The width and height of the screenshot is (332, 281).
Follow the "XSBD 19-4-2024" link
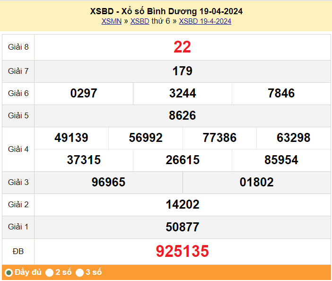pos(205,21)
